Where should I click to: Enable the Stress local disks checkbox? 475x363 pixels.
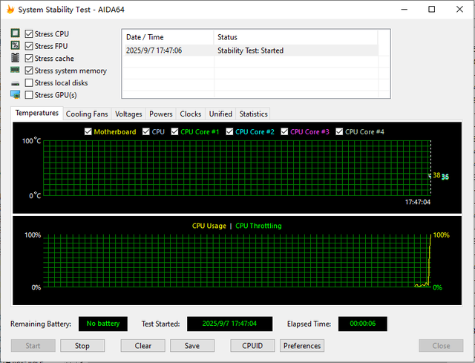coord(29,82)
